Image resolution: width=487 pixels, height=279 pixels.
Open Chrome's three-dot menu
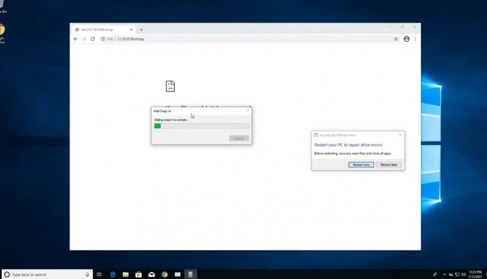(415, 39)
